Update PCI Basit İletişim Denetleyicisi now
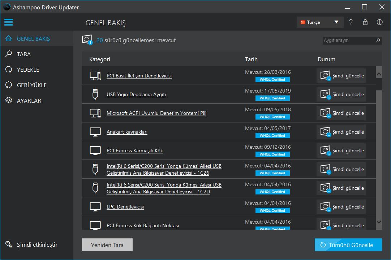 pos(341,76)
